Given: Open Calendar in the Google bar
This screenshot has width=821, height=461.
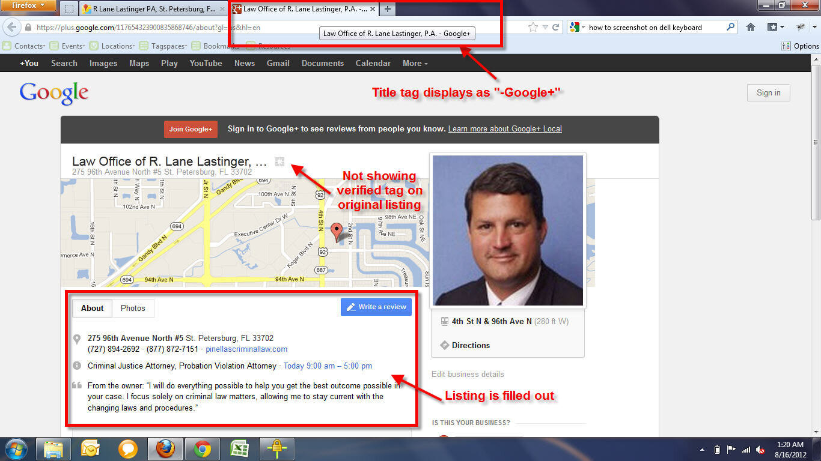Looking at the screenshot, I should [373, 63].
